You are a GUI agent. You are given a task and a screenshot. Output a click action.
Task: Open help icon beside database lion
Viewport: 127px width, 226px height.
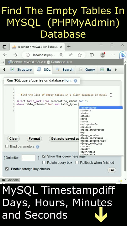(75, 81)
